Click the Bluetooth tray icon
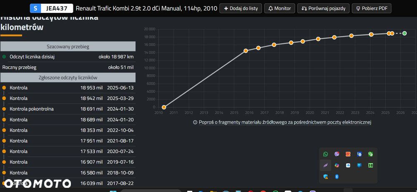Screen dimensions: 417x192 (337, 177)
